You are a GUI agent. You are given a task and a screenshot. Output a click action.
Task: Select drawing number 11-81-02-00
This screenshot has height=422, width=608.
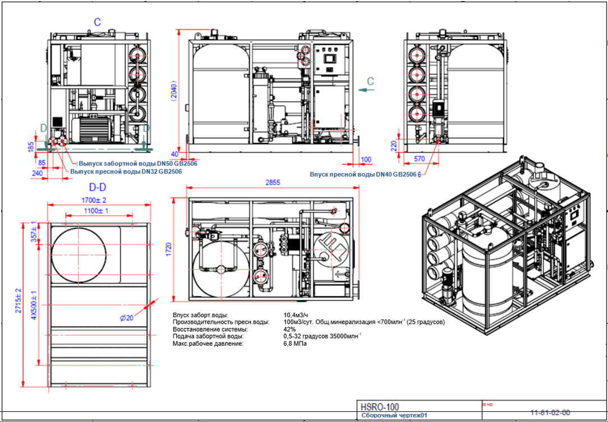coord(550,412)
